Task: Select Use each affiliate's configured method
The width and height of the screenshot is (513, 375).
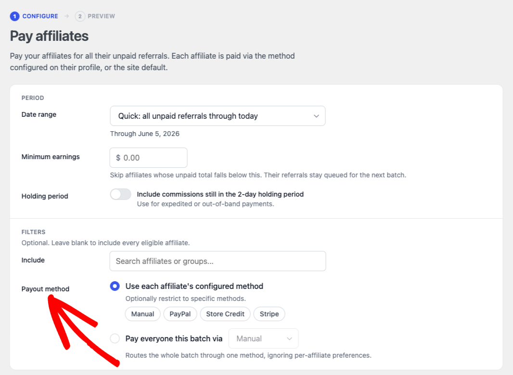Action: coord(115,287)
